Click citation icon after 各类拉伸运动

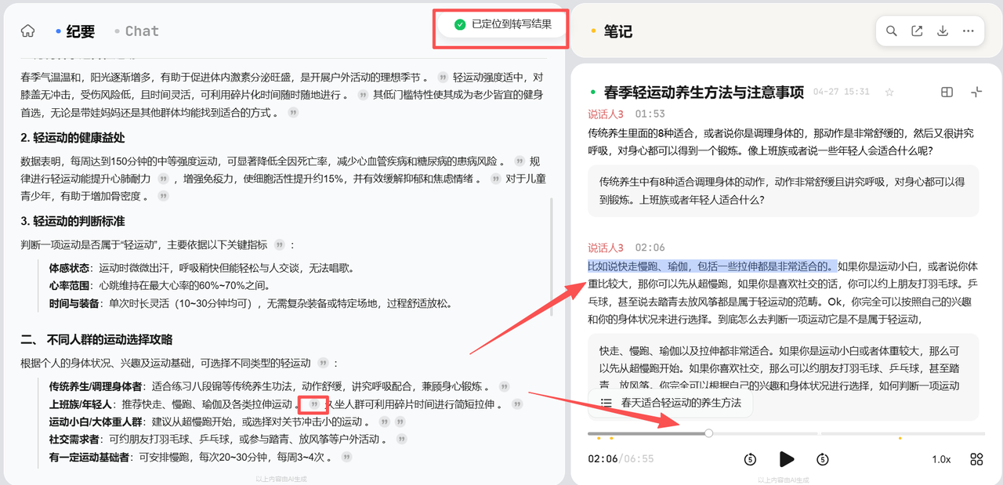pos(315,404)
